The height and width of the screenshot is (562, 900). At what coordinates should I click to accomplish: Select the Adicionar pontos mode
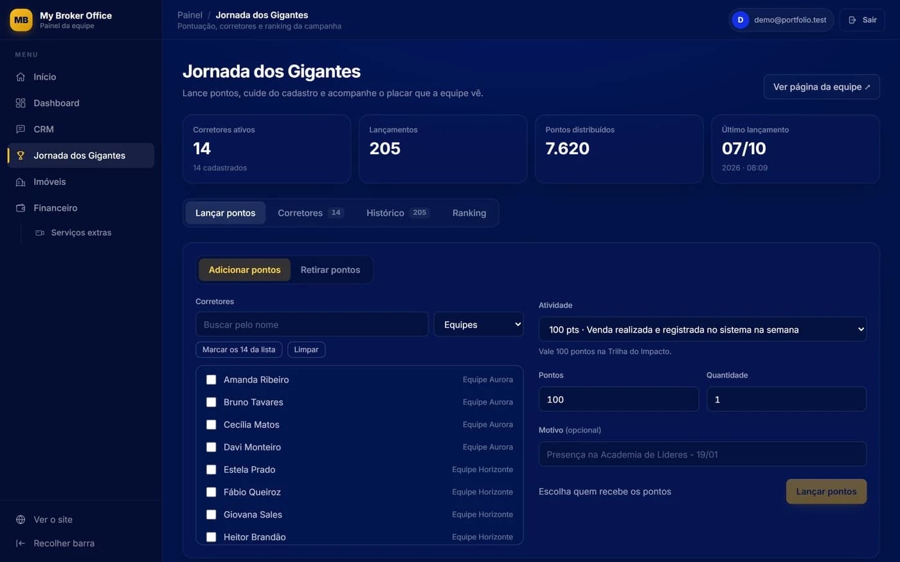pos(245,270)
